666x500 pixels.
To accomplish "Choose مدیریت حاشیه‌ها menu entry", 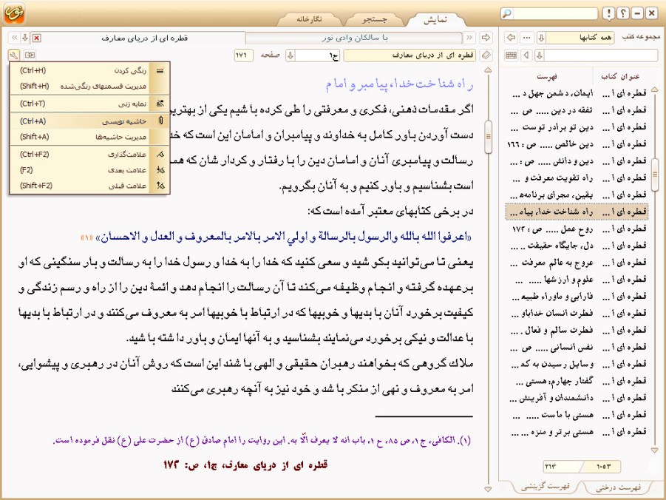I will click(89, 137).
